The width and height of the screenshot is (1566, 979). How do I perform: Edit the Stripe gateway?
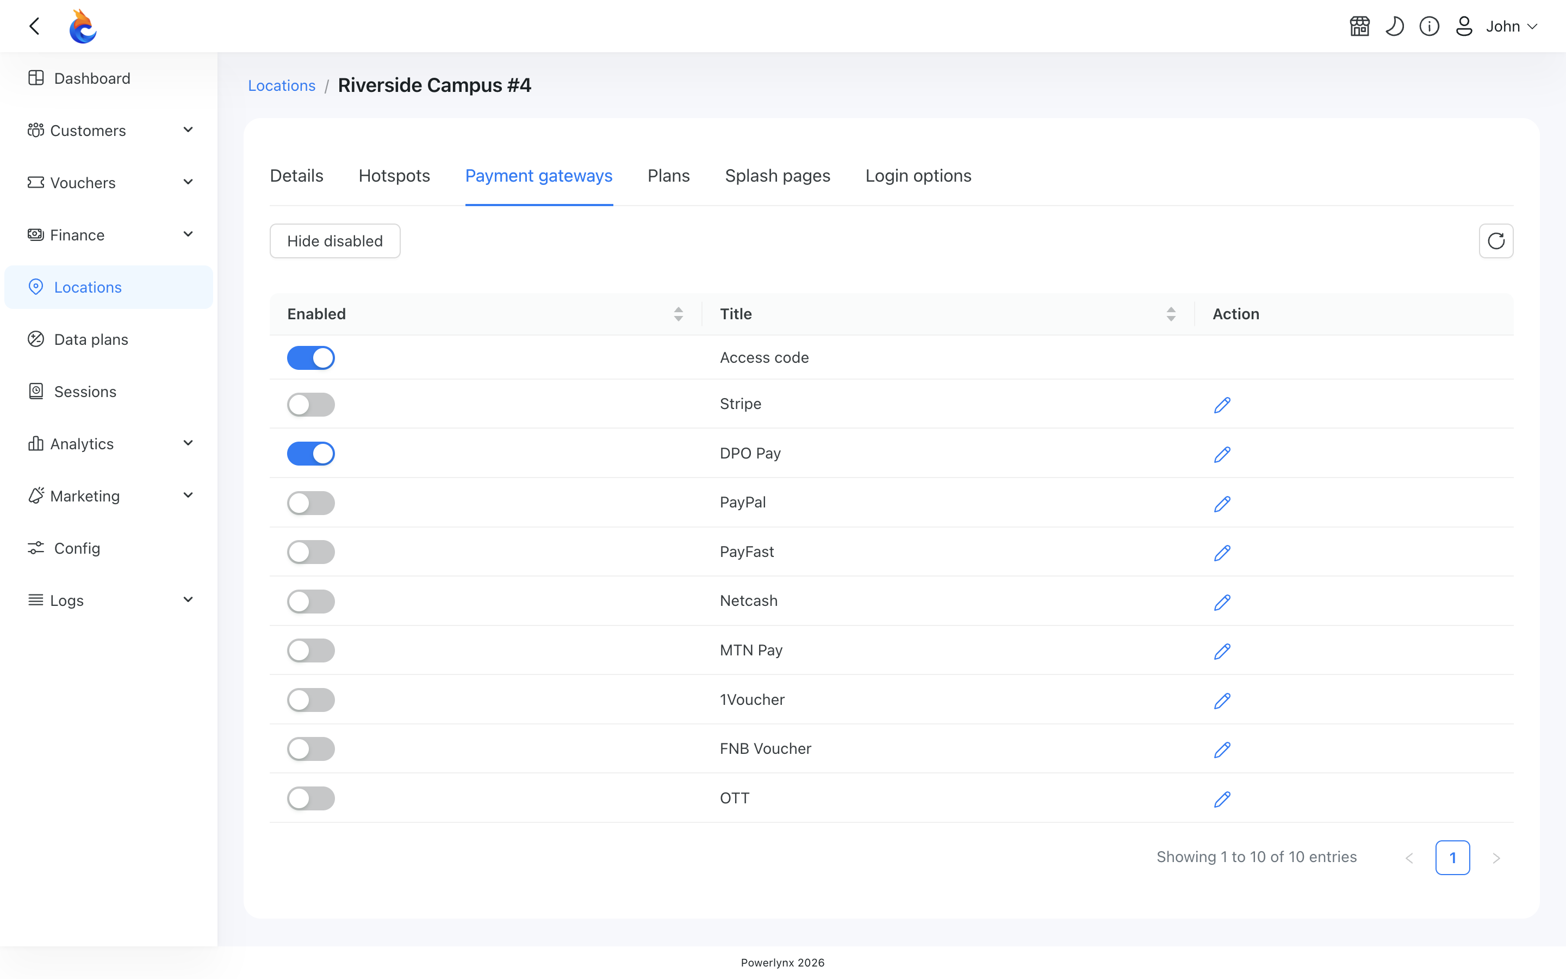(x=1222, y=405)
